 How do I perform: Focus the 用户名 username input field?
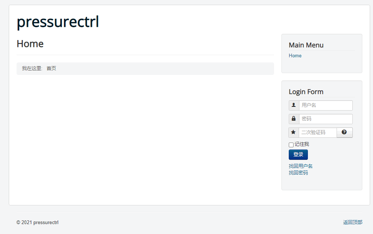(x=326, y=105)
